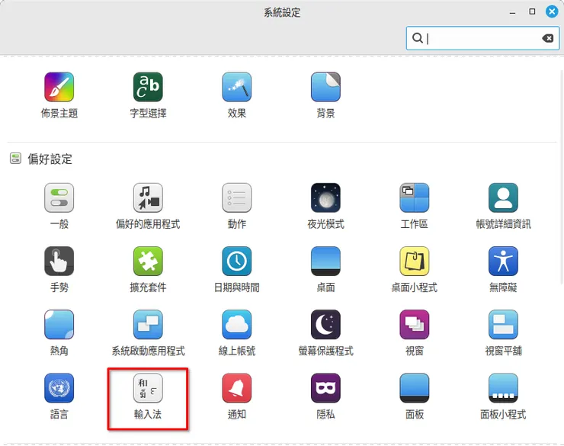Open the 面板小程式 applets settings
This screenshot has height=446, width=564.
coord(503,396)
